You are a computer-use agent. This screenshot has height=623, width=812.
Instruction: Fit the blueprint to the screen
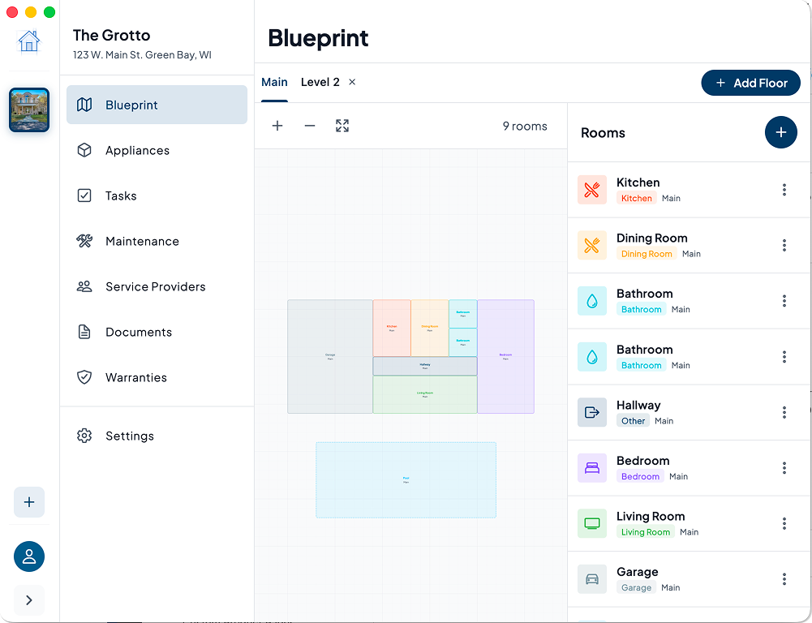point(342,126)
